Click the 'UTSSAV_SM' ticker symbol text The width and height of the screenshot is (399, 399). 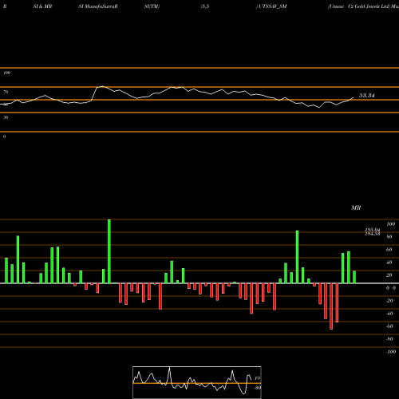tap(272, 6)
